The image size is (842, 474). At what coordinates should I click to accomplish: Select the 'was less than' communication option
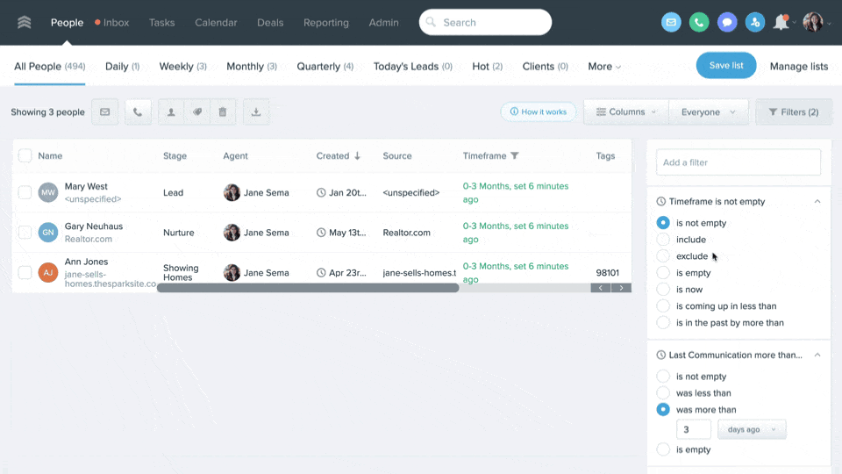[663, 393]
